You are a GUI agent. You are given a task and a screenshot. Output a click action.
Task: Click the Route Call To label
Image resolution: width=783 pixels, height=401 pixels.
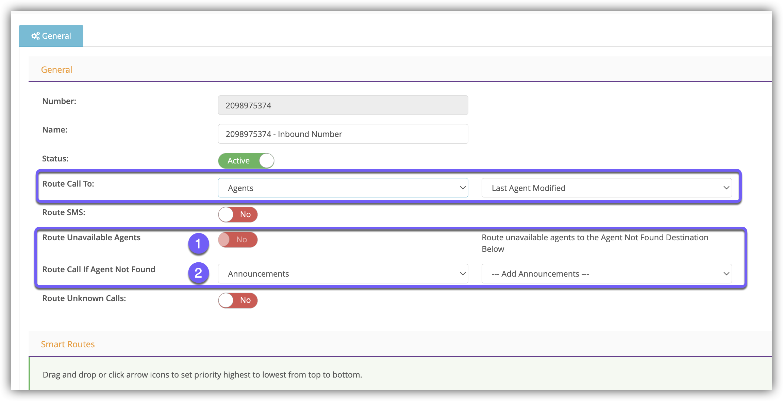pos(68,184)
